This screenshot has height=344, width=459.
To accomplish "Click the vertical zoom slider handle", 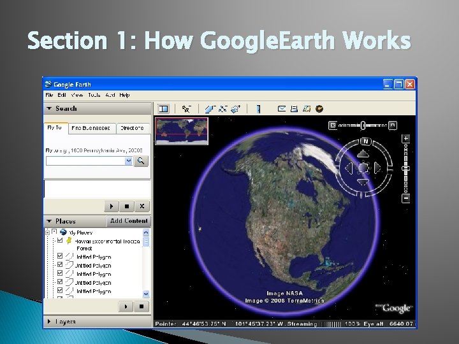I will coord(405,168).
